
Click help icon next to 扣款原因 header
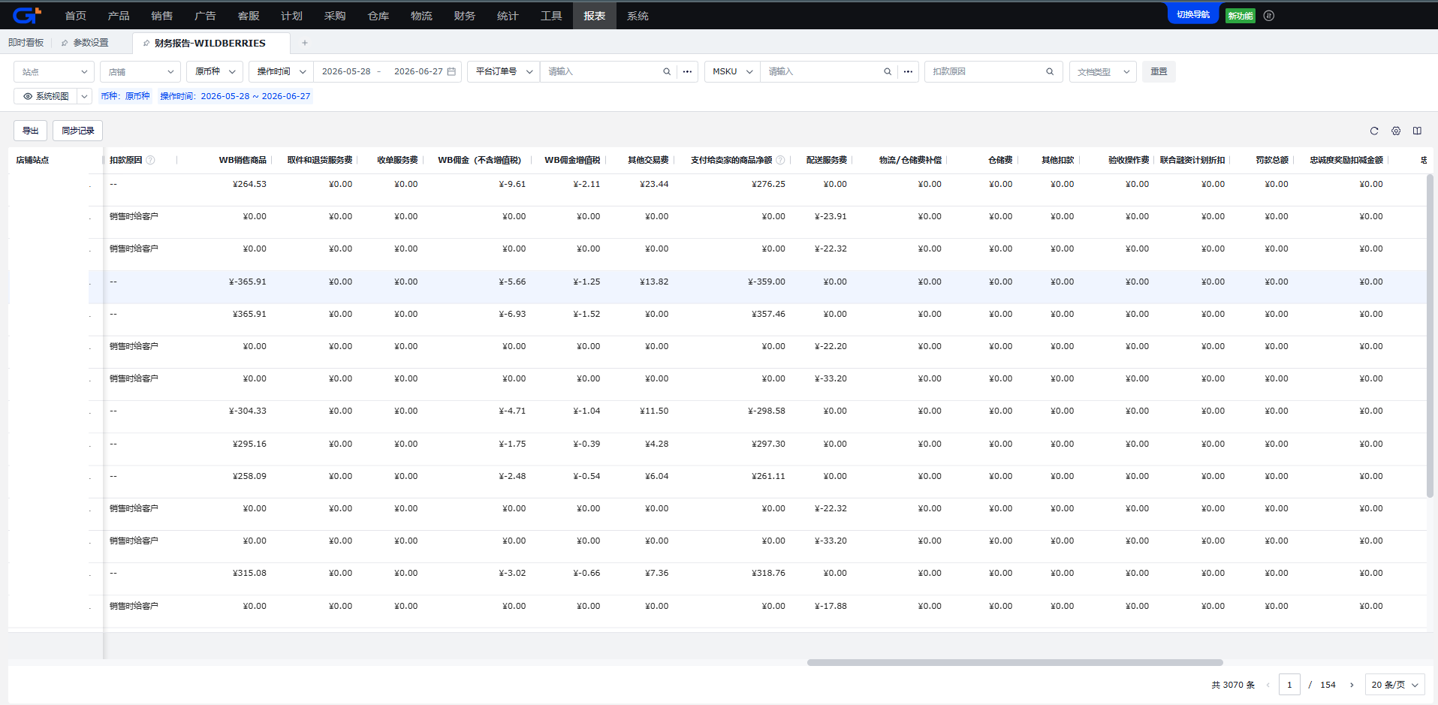click(150, 160)
